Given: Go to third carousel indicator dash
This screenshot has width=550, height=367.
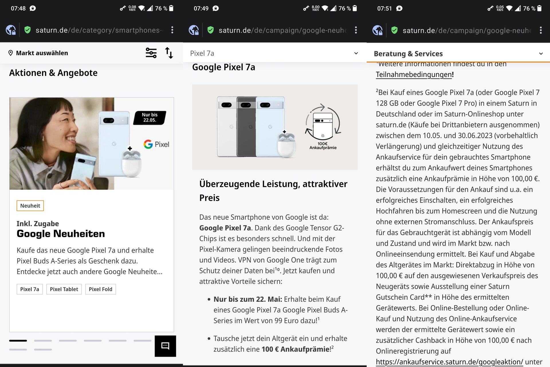Looking at the screenshot, I should (68, 341).
